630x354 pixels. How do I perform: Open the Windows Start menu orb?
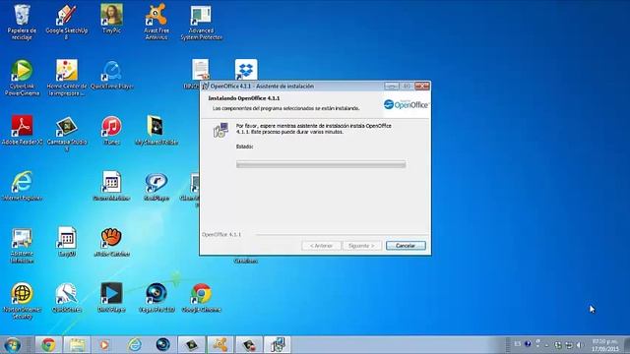point(13,344)
